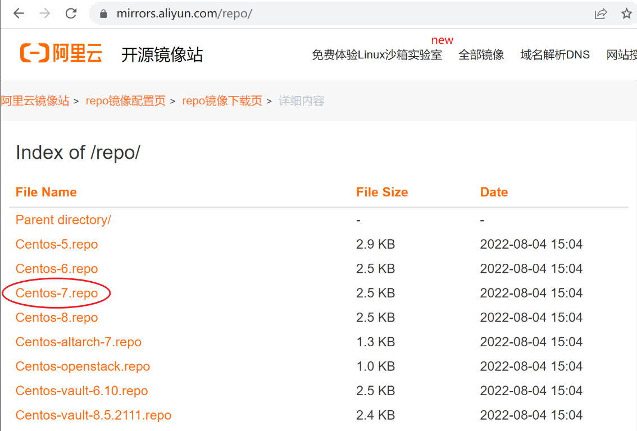Open 全部镜像 menu item
Image resolution: width=637 pixels, height=431 pixels.
pyautogui.click(x=481, y=55)
